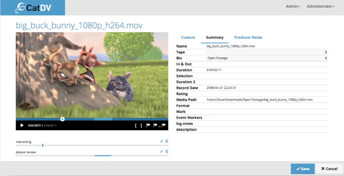Click the current timecode 0:02:56'21
Image resolution: width=344 pixels, height=176 pixels.
coord(34,126)
